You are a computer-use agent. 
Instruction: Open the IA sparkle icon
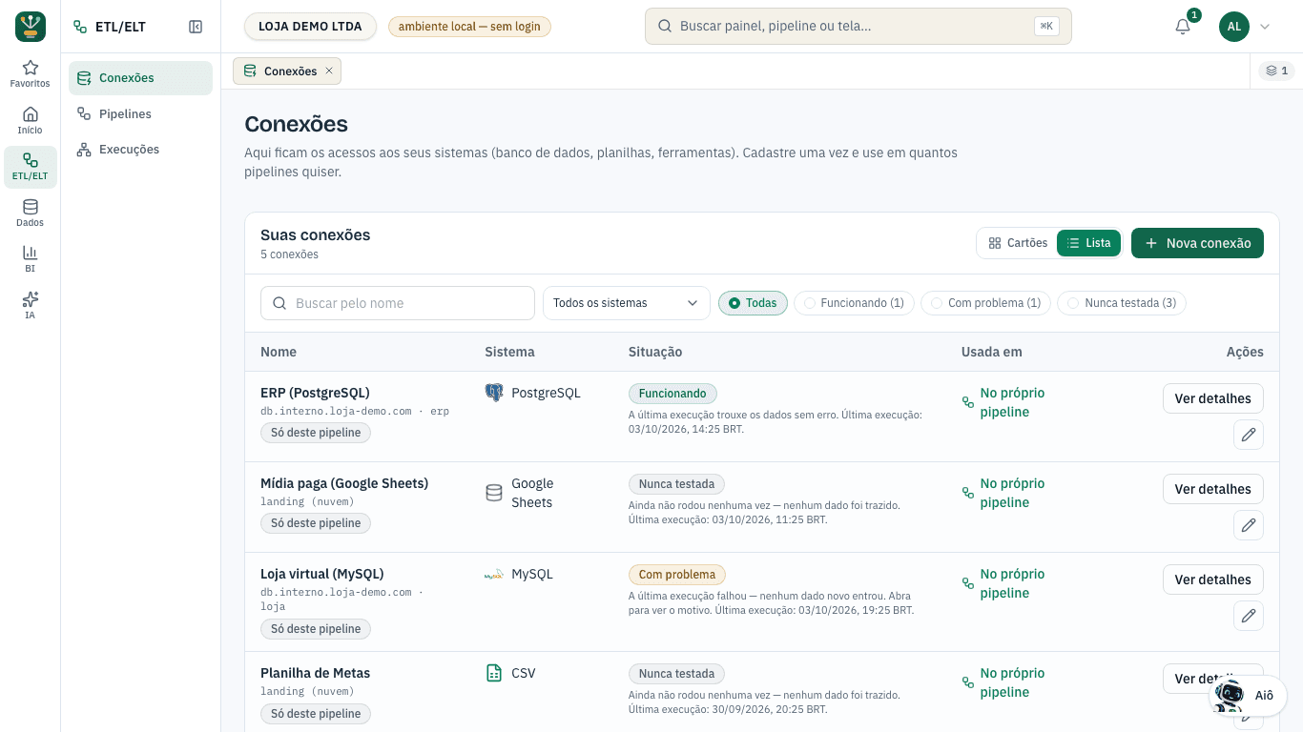pos(31,305)
